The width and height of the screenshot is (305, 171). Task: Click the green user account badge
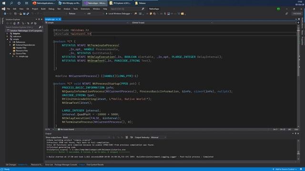click(x=278, y=9)
